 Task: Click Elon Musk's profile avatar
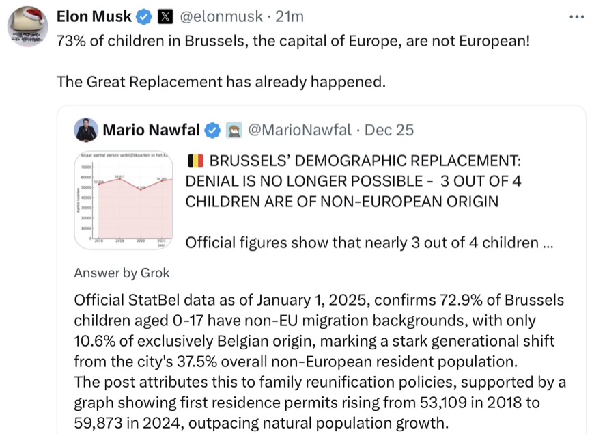click(27, 27)
